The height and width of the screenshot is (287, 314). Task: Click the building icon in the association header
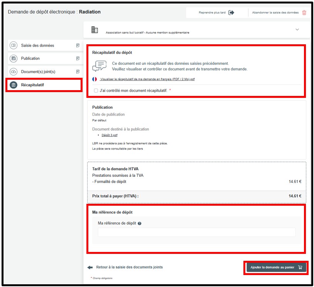tap(95, 30)
